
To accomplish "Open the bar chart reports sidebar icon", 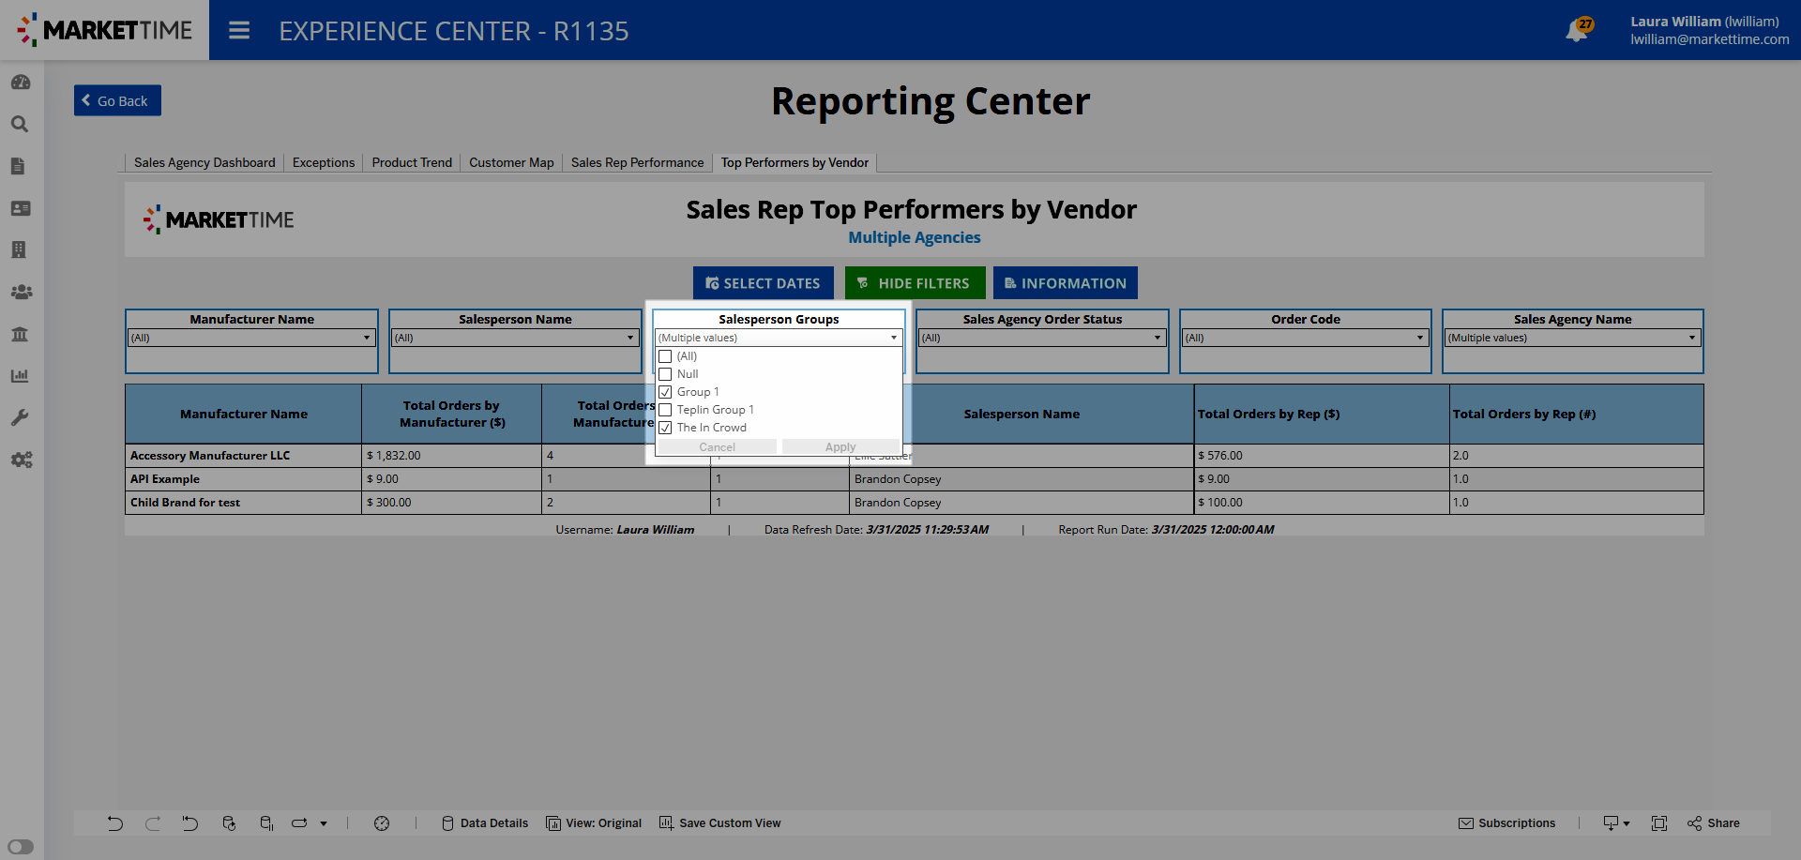I will pyautogui.click(x=20, y=375).
